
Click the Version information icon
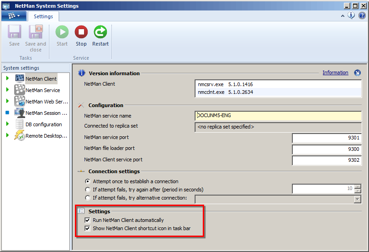(82, 73)
